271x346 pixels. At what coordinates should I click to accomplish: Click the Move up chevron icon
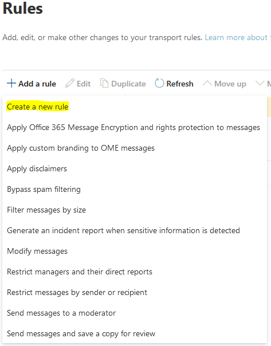pyautogui.click(x=207, y=83)
